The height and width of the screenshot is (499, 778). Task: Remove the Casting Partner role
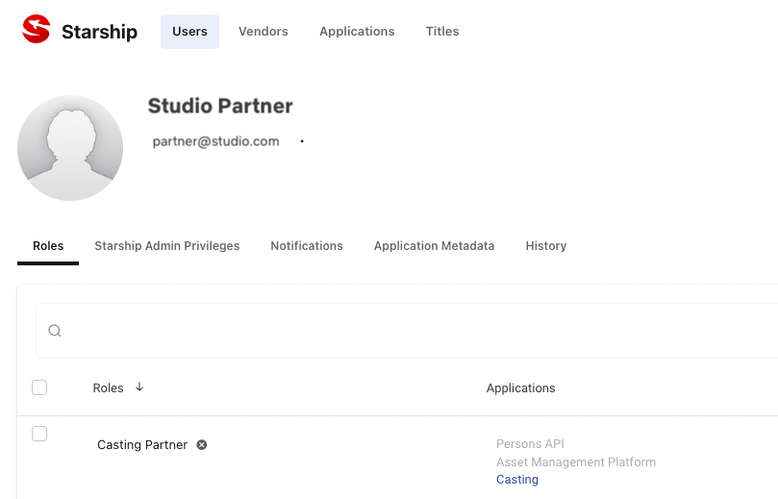202,445
